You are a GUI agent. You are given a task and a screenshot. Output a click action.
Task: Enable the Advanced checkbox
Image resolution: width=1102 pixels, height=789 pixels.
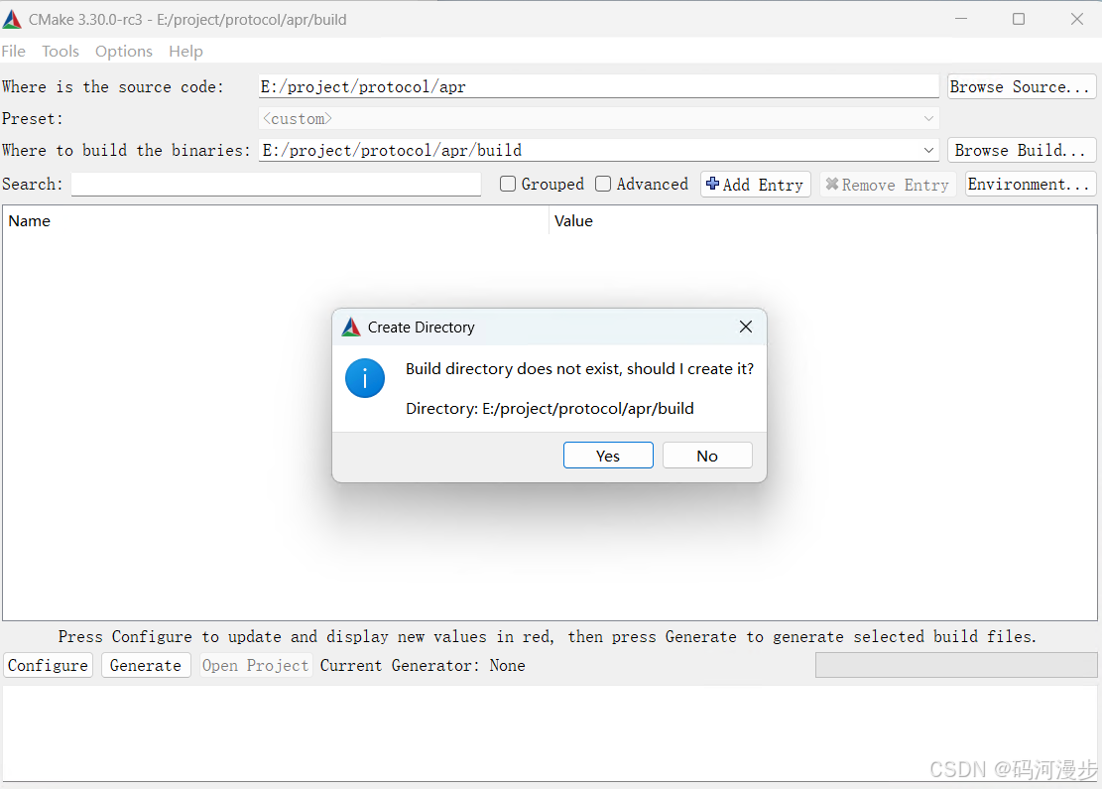coord(603,185)
